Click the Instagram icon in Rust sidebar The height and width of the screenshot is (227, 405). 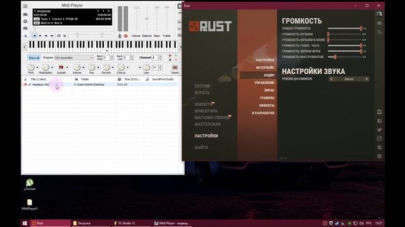click(x=379, y=139)
